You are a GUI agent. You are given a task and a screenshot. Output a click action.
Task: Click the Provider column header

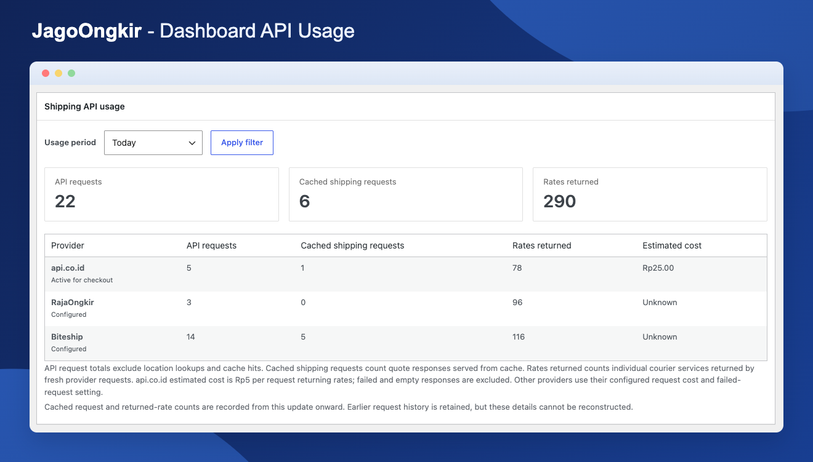point(68,245)
